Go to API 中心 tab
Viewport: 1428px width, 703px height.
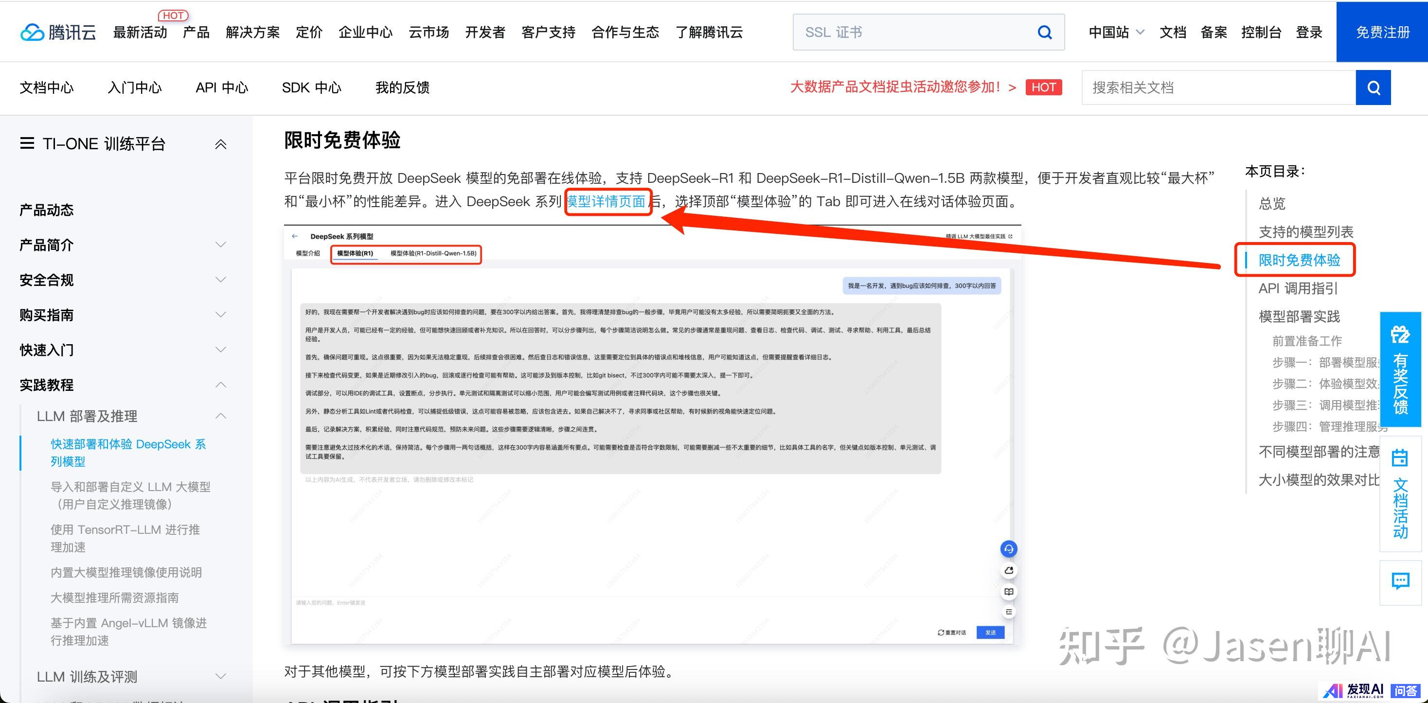click(222, 88)
